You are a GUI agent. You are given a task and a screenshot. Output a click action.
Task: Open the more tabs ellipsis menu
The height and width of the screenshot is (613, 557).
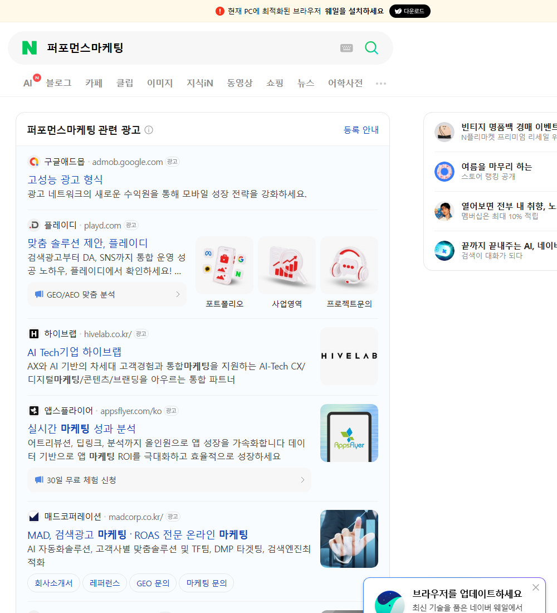381,83
